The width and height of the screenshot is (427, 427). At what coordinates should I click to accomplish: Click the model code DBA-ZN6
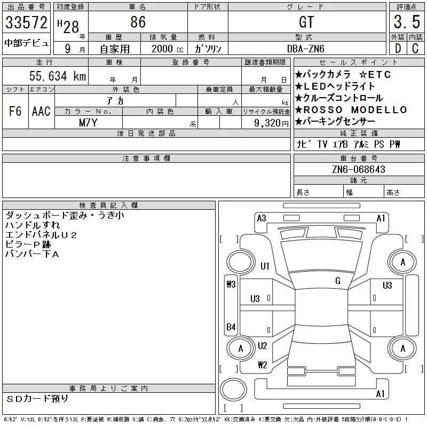pyautogui.click(x=306, y=49)
